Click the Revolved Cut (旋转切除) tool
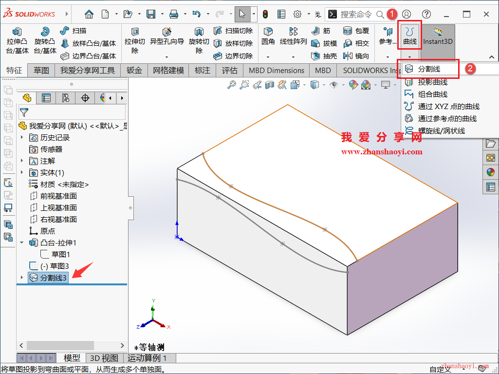 tap(199, 41)
